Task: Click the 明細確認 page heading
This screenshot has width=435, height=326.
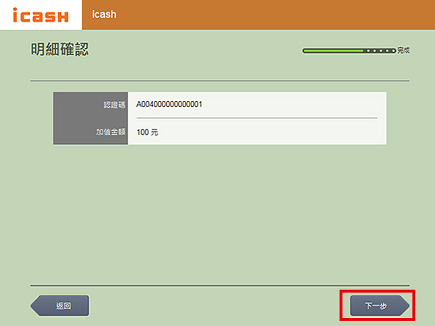Action: pos(59,49)
